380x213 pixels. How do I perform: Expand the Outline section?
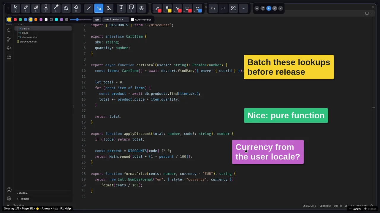[x=23, y=193]
